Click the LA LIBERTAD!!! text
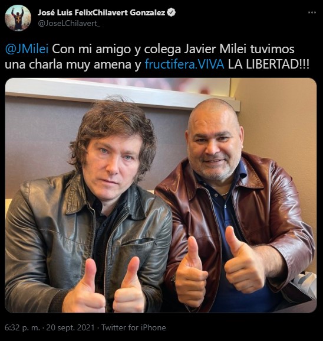 pyautogui.click(x=269, y=64)
